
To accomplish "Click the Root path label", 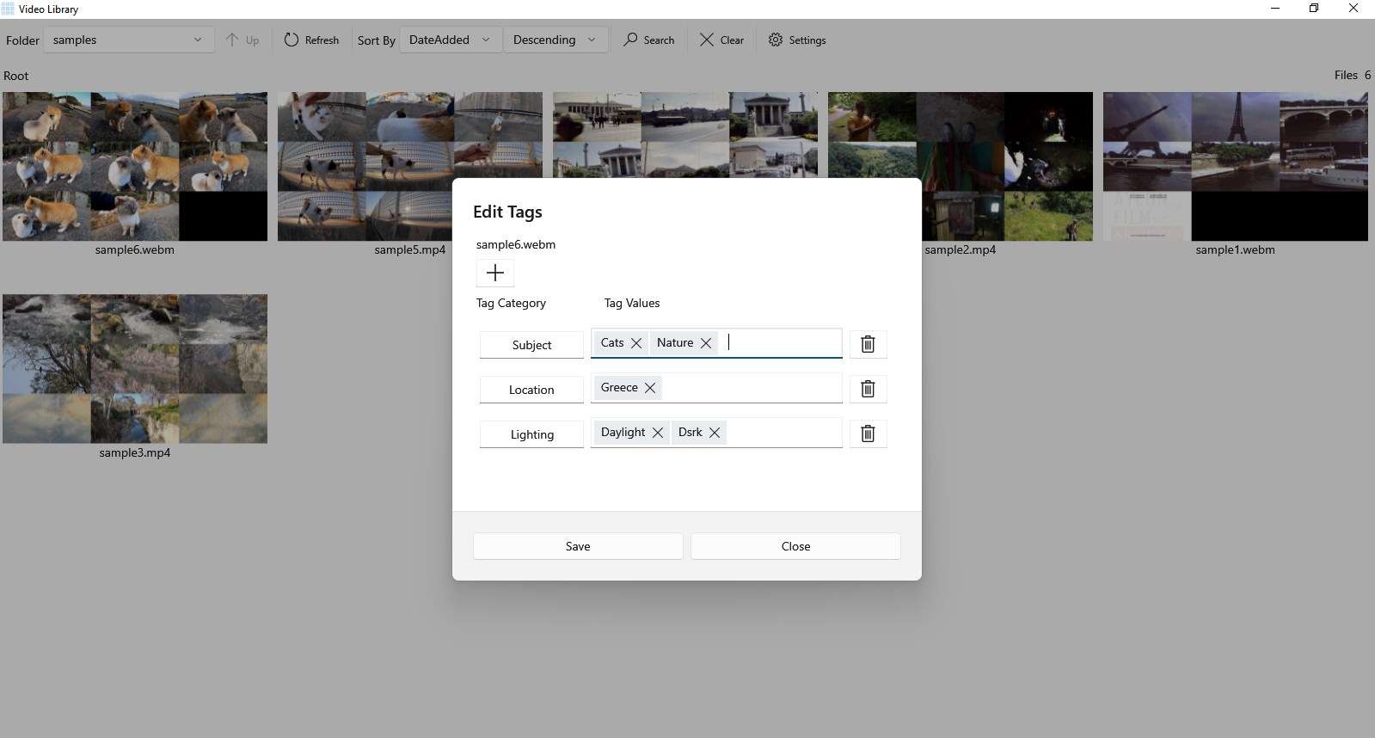I will pyautogui.click(x=16, y=76).
